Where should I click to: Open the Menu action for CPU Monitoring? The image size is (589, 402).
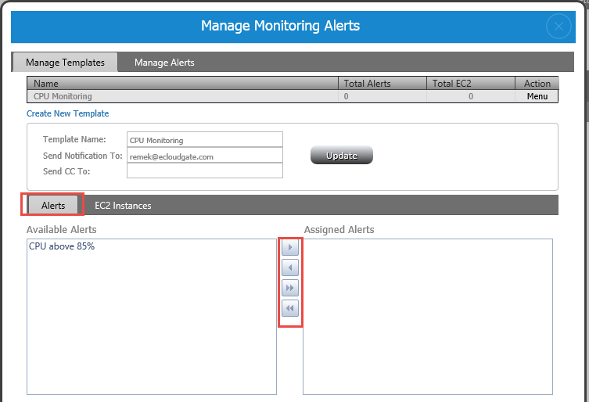537,96
